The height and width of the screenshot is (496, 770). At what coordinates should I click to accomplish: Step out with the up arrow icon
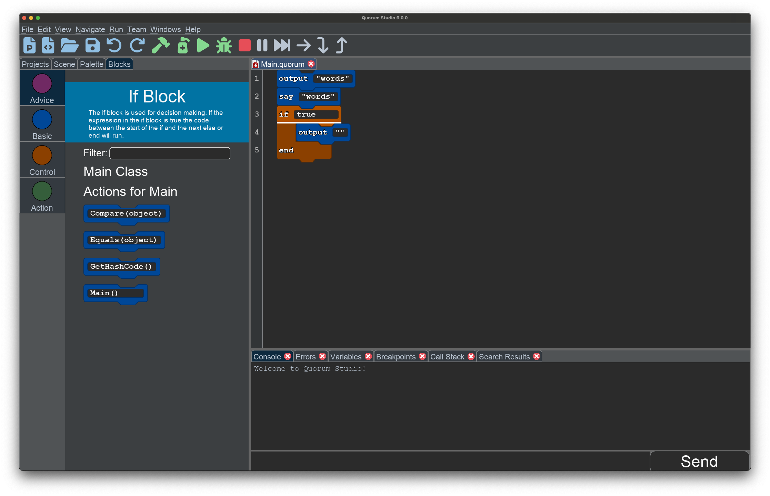click(341, 45)
